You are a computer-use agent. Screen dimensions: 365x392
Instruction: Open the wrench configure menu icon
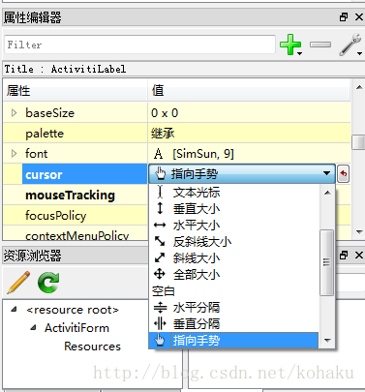pos(350,45)
